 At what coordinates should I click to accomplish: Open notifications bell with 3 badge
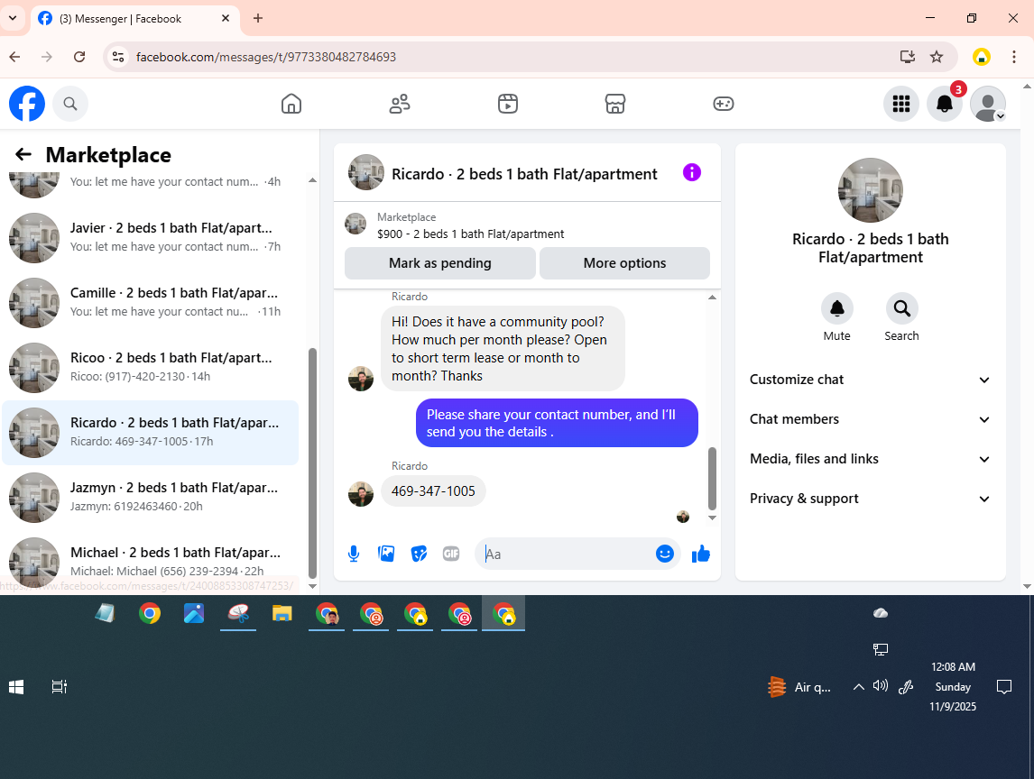945,104
